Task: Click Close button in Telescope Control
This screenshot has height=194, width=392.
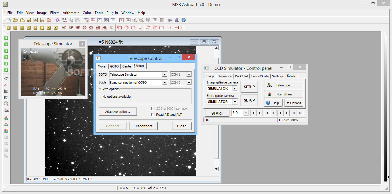Action: [x=182, y=126]
